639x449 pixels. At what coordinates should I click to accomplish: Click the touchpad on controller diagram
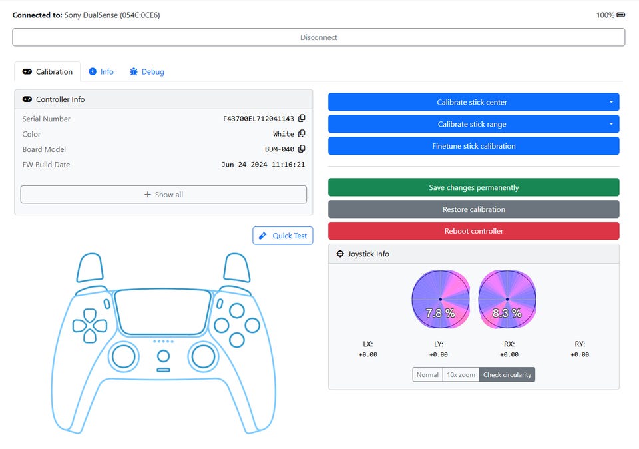pyautogui.click(x=163, y=312)
